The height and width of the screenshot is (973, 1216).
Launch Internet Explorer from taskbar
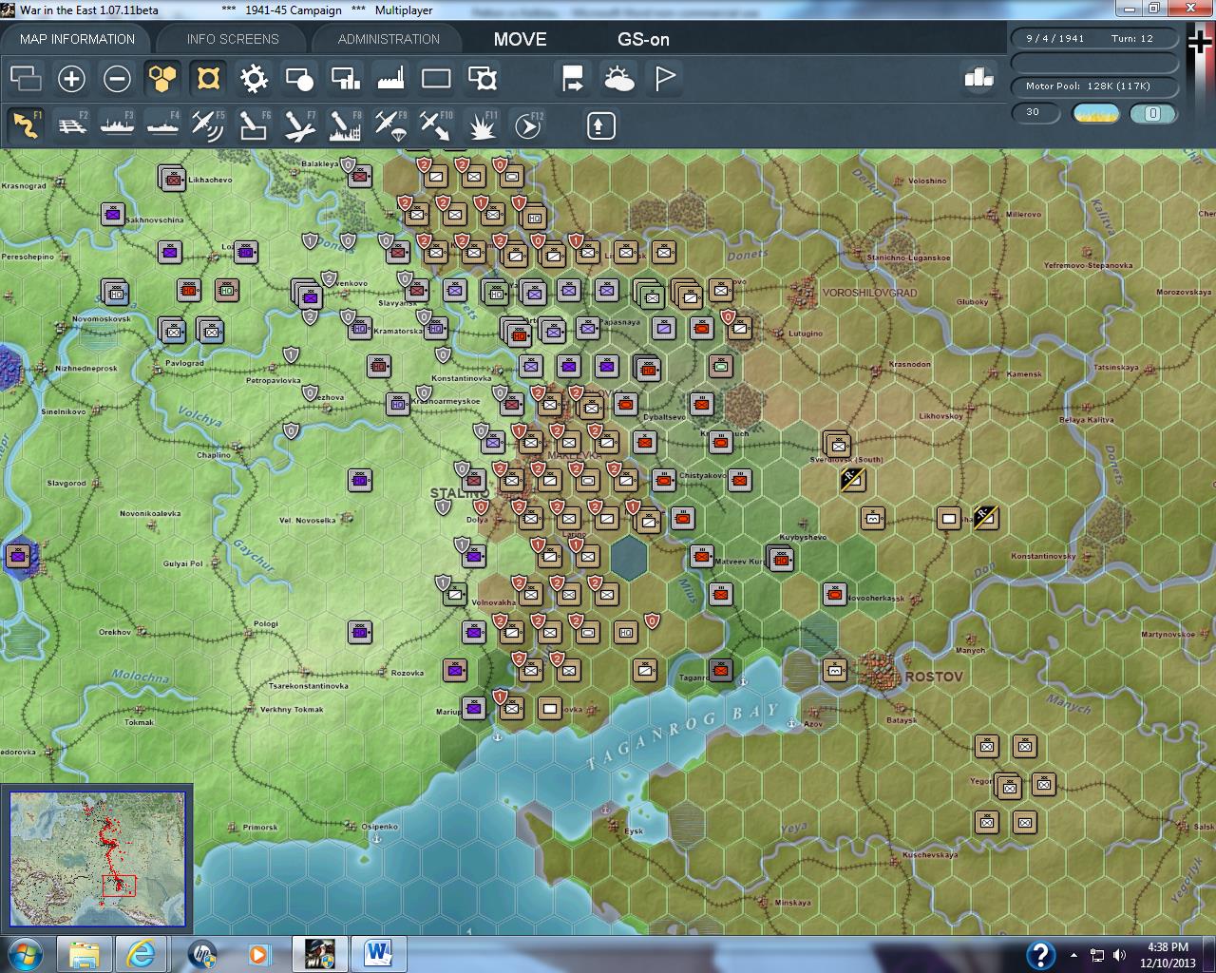point(142,953)
